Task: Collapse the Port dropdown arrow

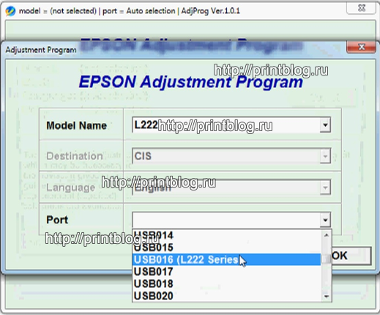Action: click(x=325, y=220)
